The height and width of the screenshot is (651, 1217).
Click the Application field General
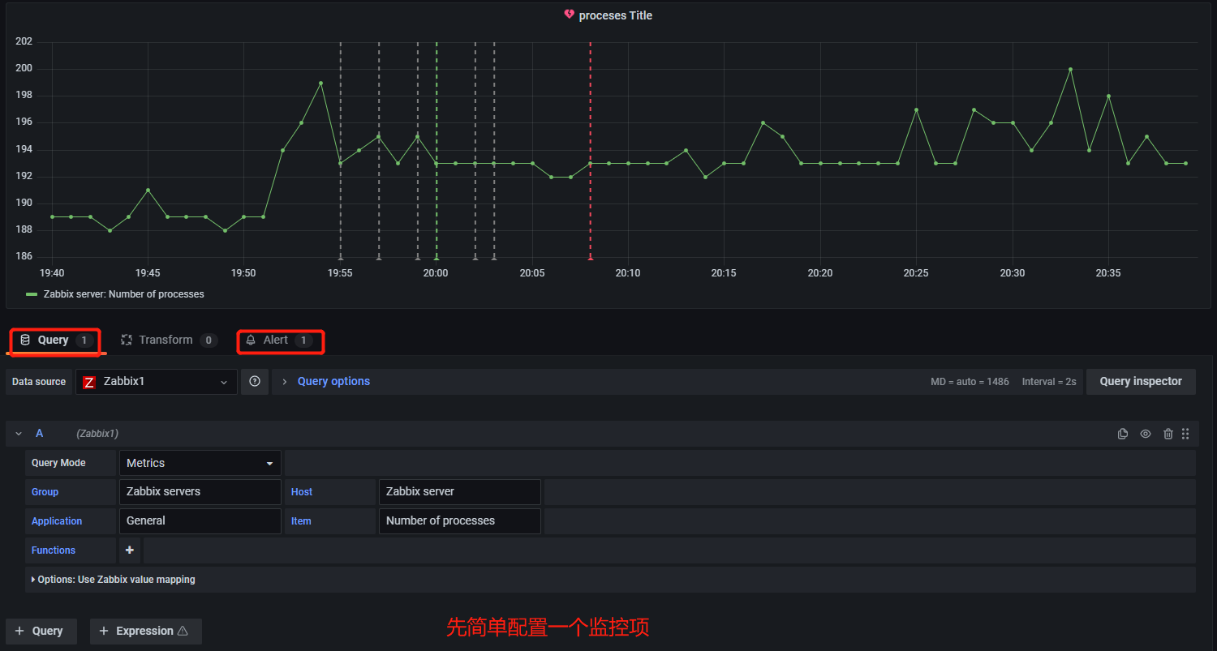(x=200, y=521)
